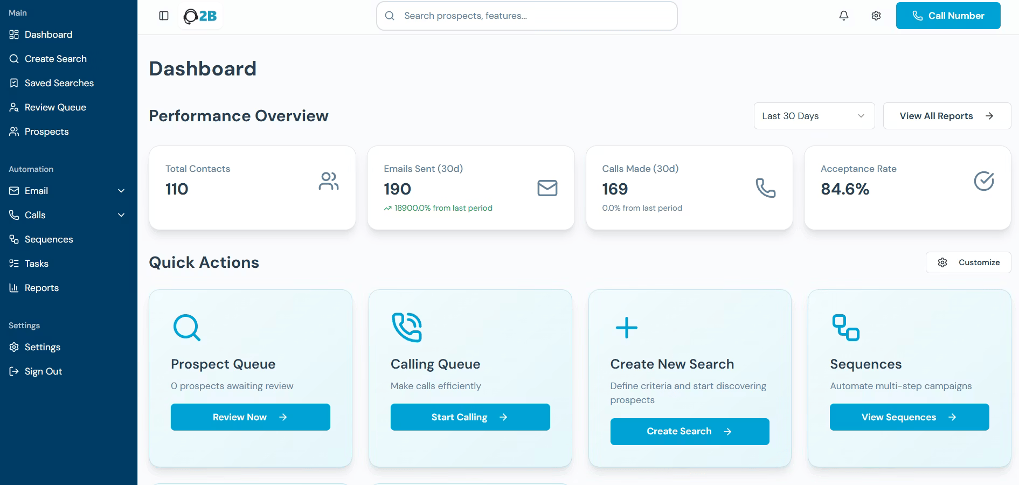The height and width of the screenshot is (485, 1019).
Task: Click View All Reports button
Action: (946, 116)
